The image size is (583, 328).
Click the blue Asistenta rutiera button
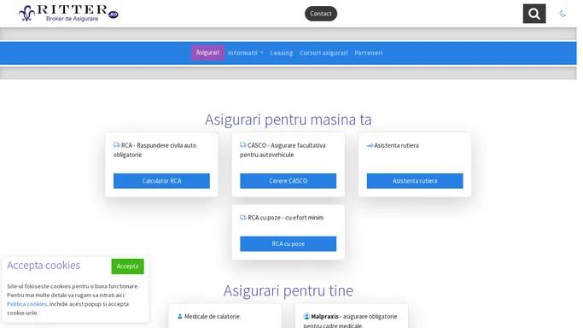tap(415, 181)
